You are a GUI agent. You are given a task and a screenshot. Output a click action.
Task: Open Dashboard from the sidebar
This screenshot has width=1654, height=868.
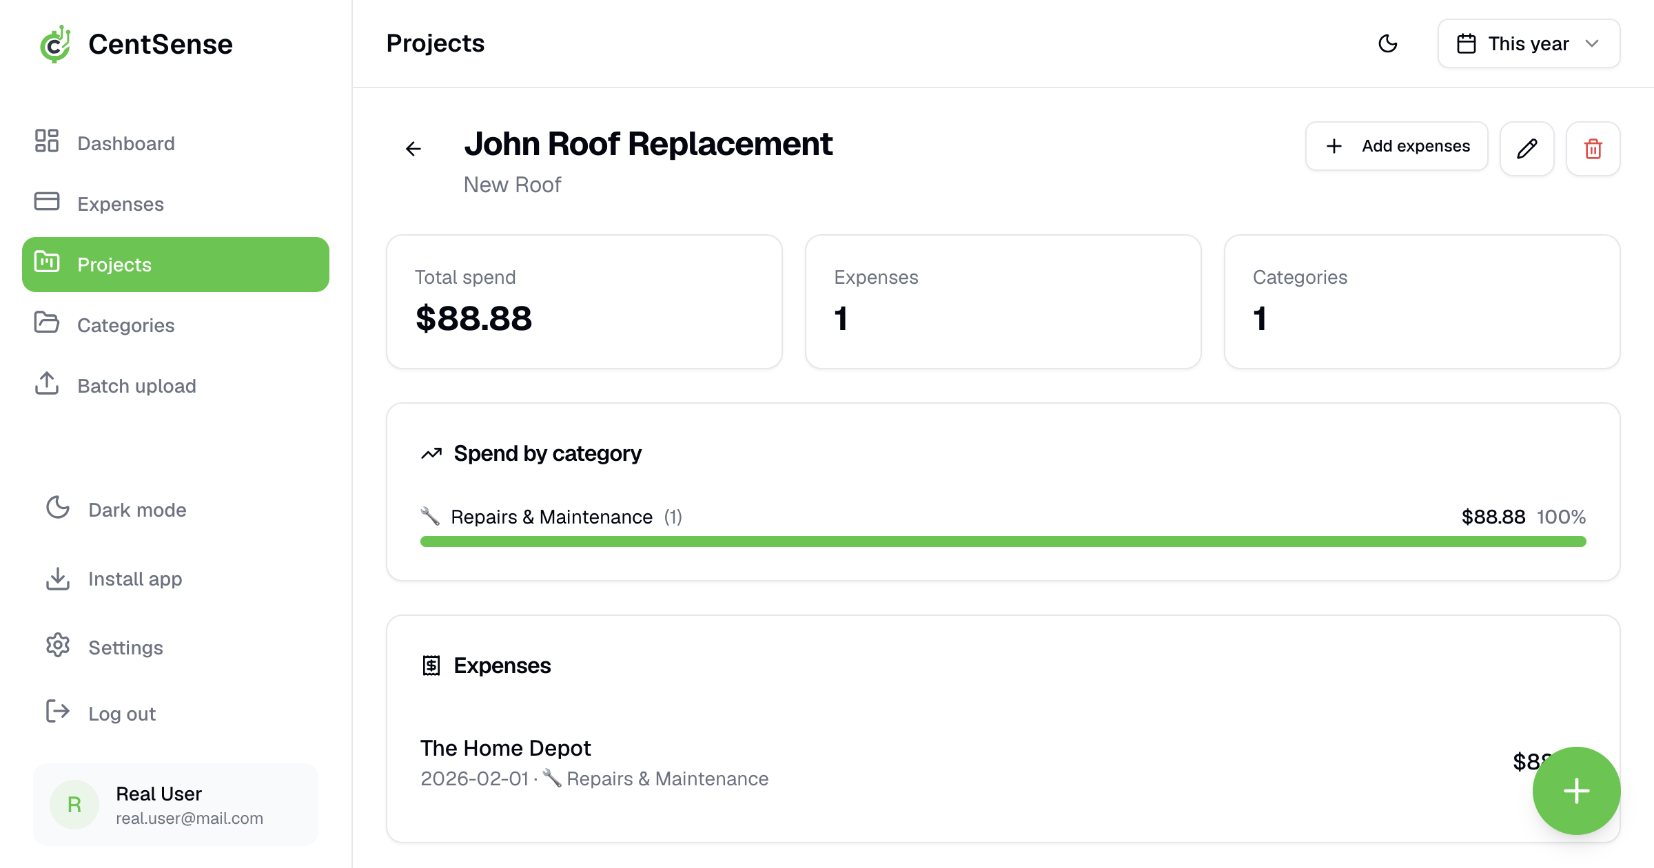125,143
